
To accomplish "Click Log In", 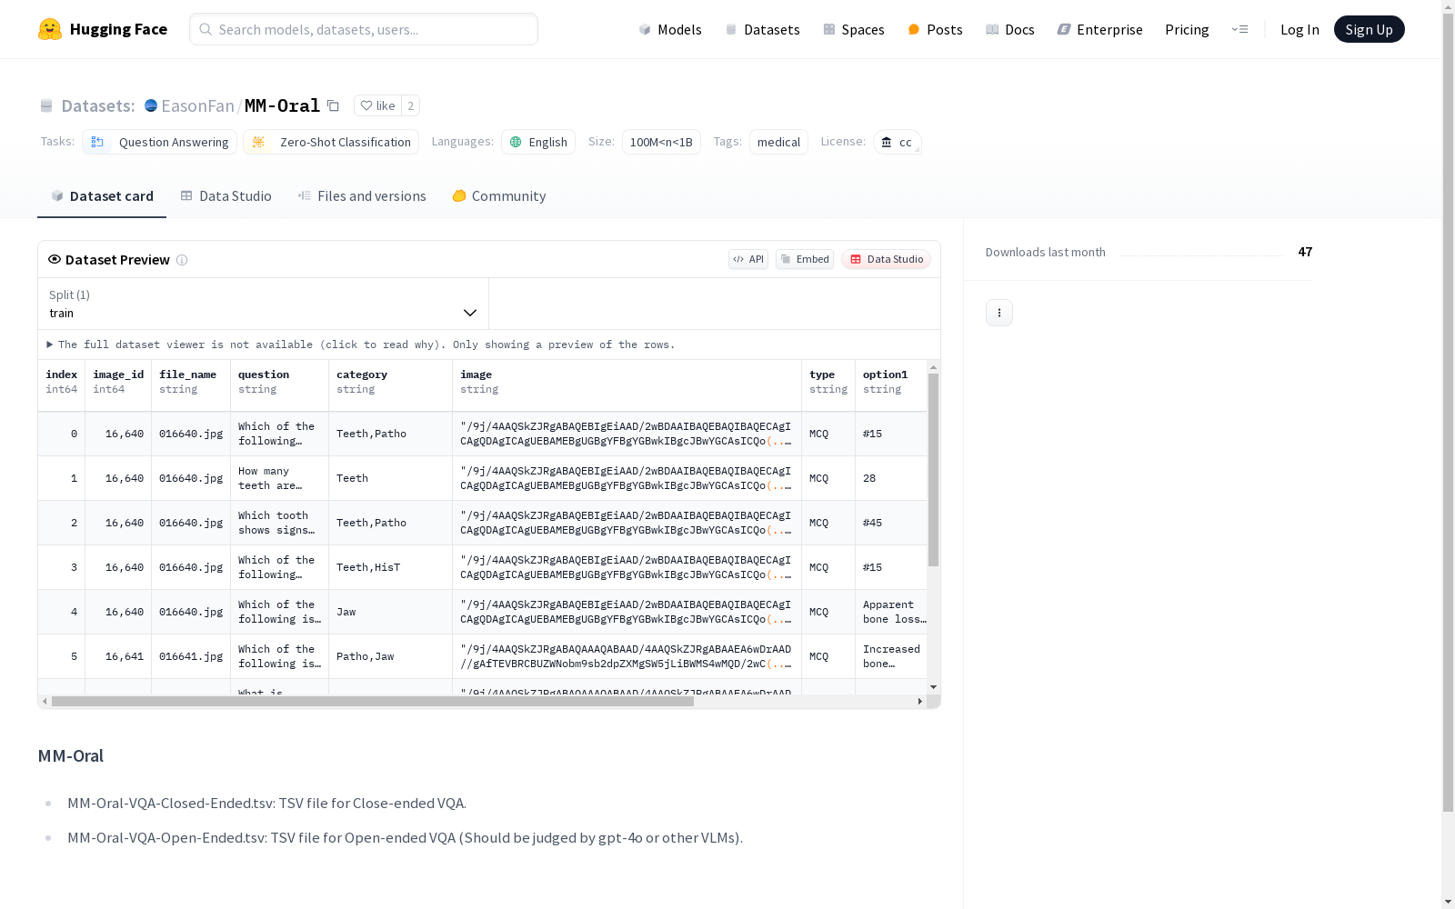I will [1299, 29].
